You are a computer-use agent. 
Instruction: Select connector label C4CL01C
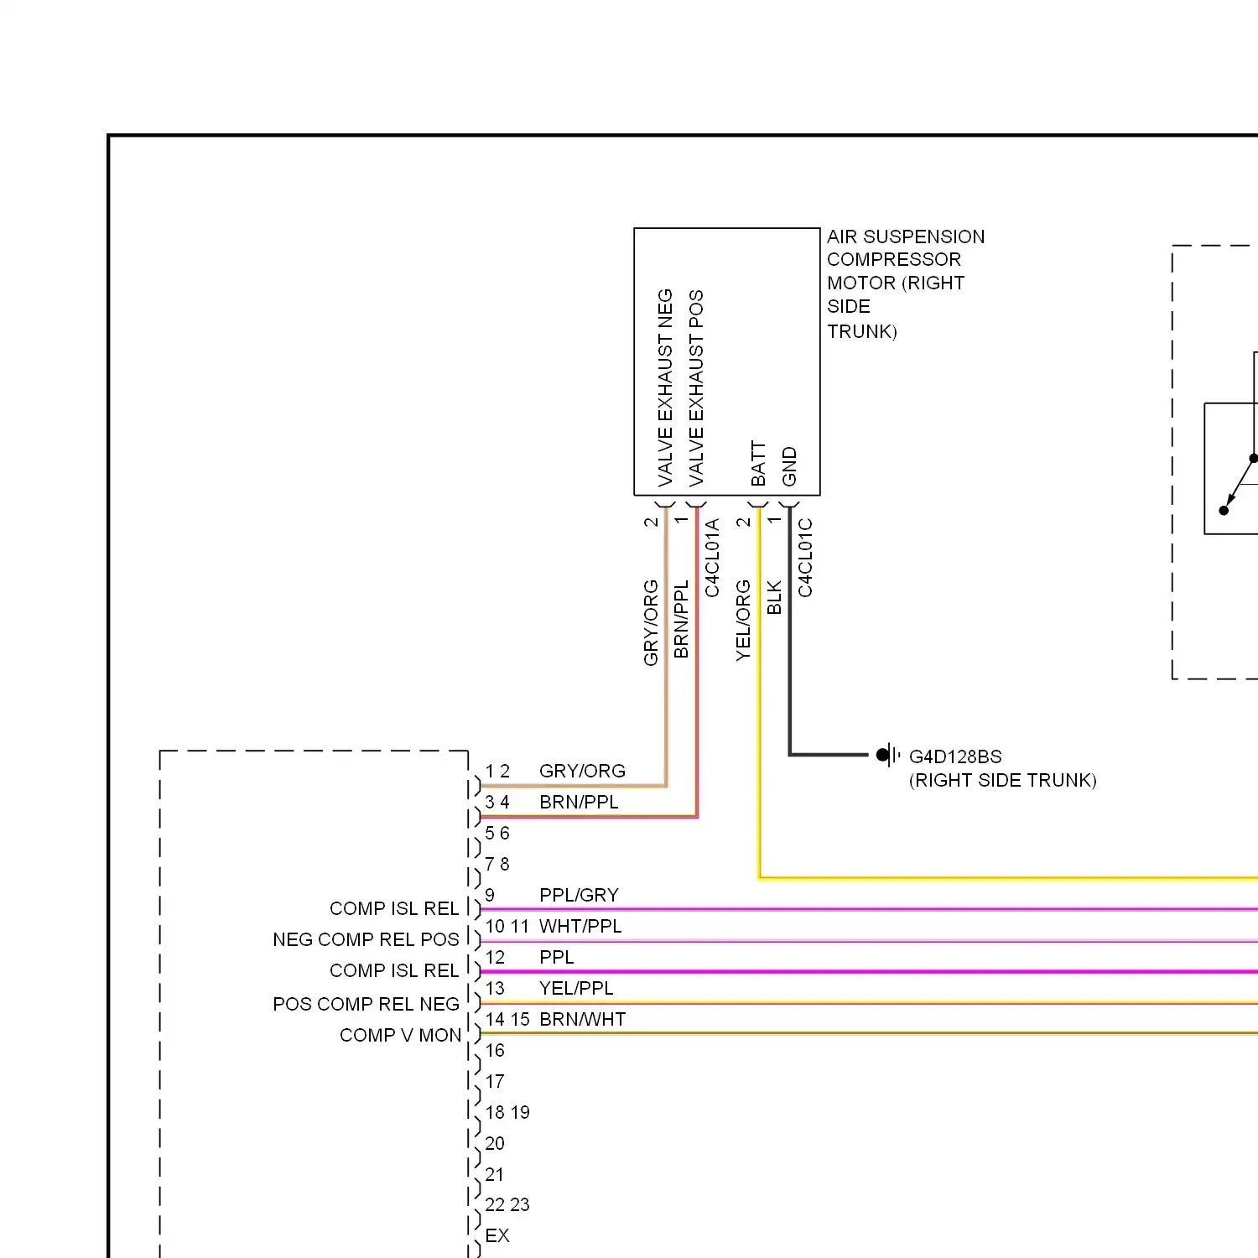805,558
